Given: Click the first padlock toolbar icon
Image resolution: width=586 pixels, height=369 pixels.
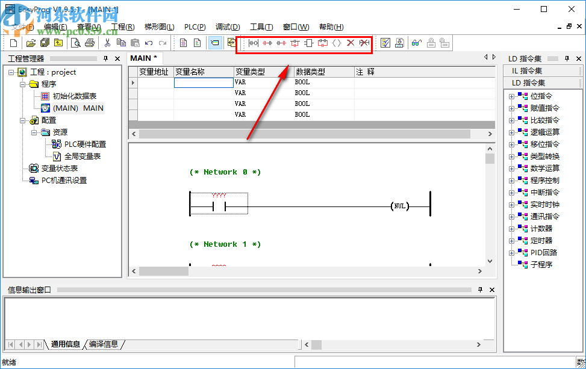Looking at the screenshot, I should coord(431,43).
